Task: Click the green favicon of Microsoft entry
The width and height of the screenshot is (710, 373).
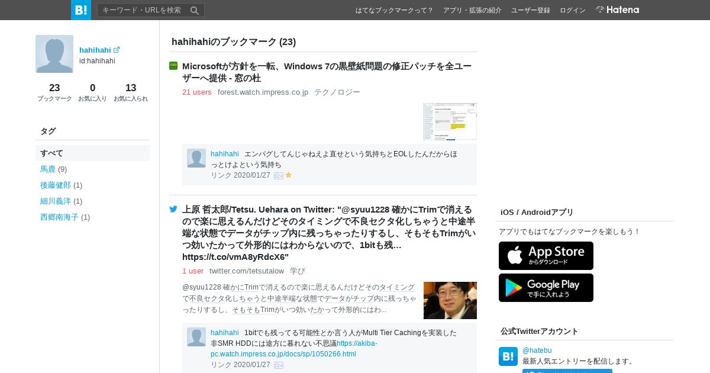Action: (x=173, y=66)
